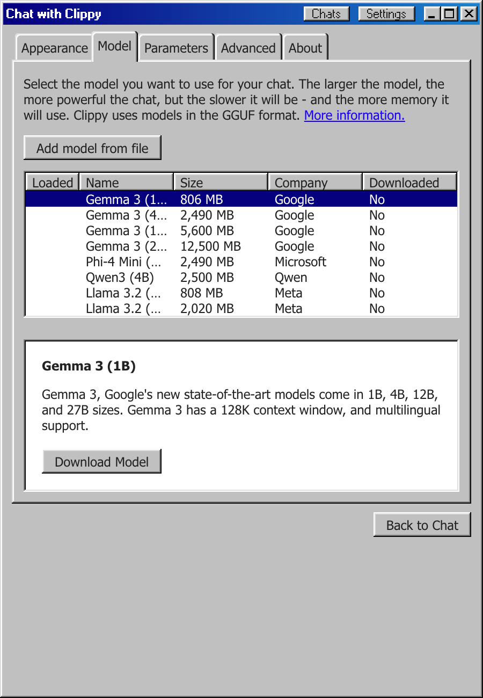
Task: Select the Gemma 3 (4… model name
Action: (x=127, y=215)
